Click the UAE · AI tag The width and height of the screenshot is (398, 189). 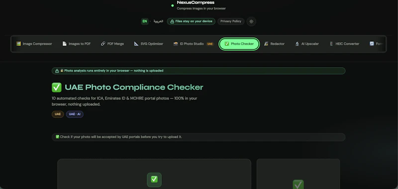[75, 114]
